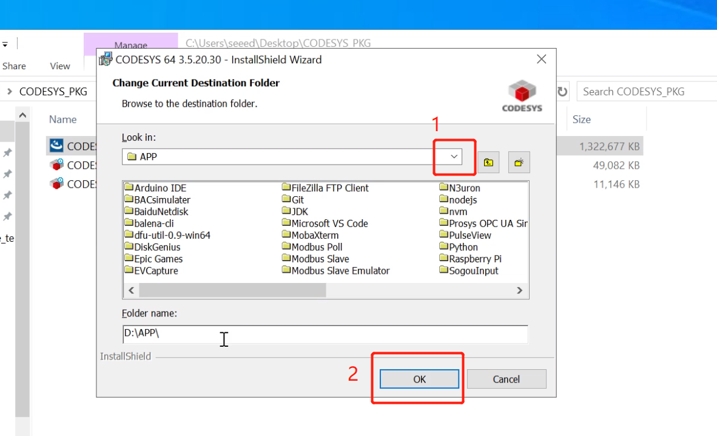Click the Modbus Slave folder name
The width and height of the screenshot is (717, 436).
click(x=320, y=259)
